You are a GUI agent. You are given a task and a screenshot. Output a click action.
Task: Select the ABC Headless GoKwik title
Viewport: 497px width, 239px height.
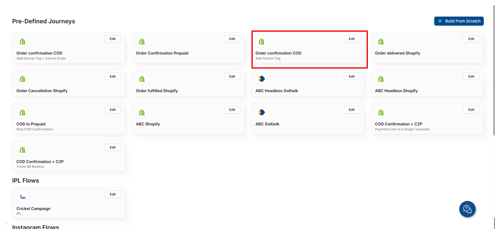click(x=277, y=91)
